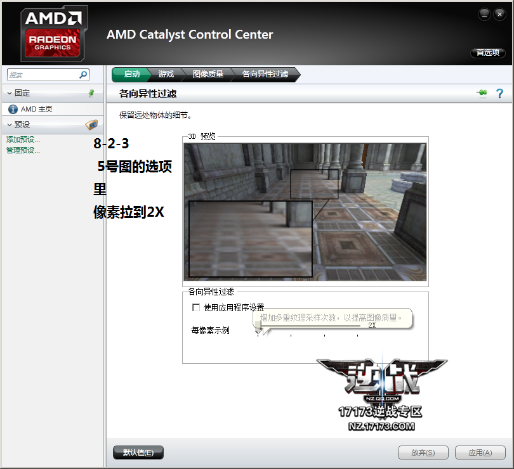This screenshot has height=469, width=514.
Task: Click the 默认值(E) defaults button
Action: pos(138,453)
